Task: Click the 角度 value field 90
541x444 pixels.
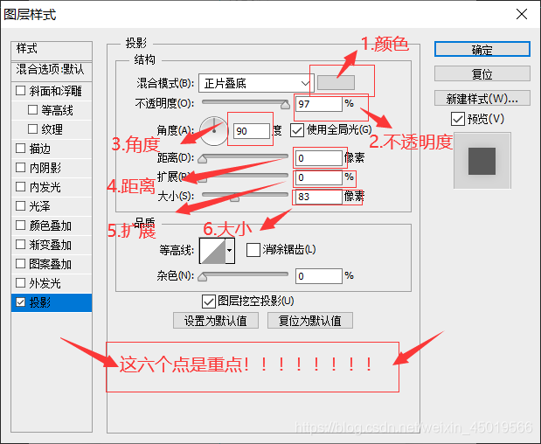Action: tap(252, 131)
